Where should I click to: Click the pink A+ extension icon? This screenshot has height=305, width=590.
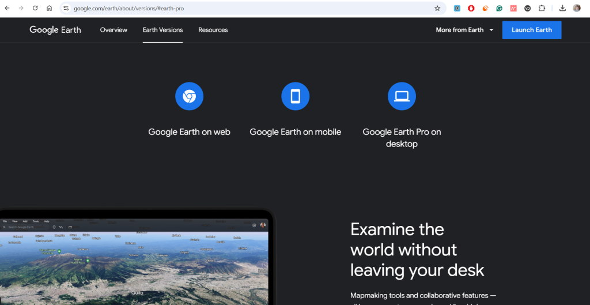pos(513,8)
